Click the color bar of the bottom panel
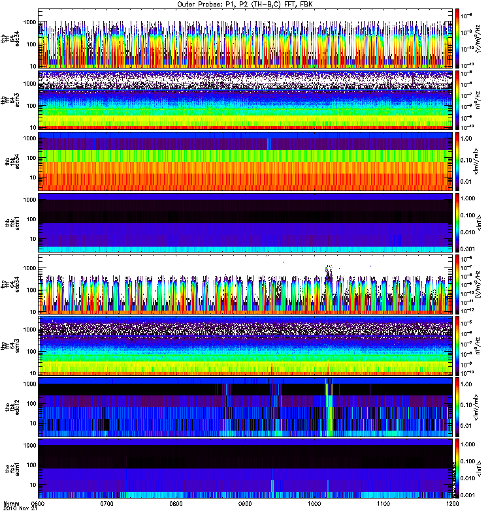 [x=457, y=468]
